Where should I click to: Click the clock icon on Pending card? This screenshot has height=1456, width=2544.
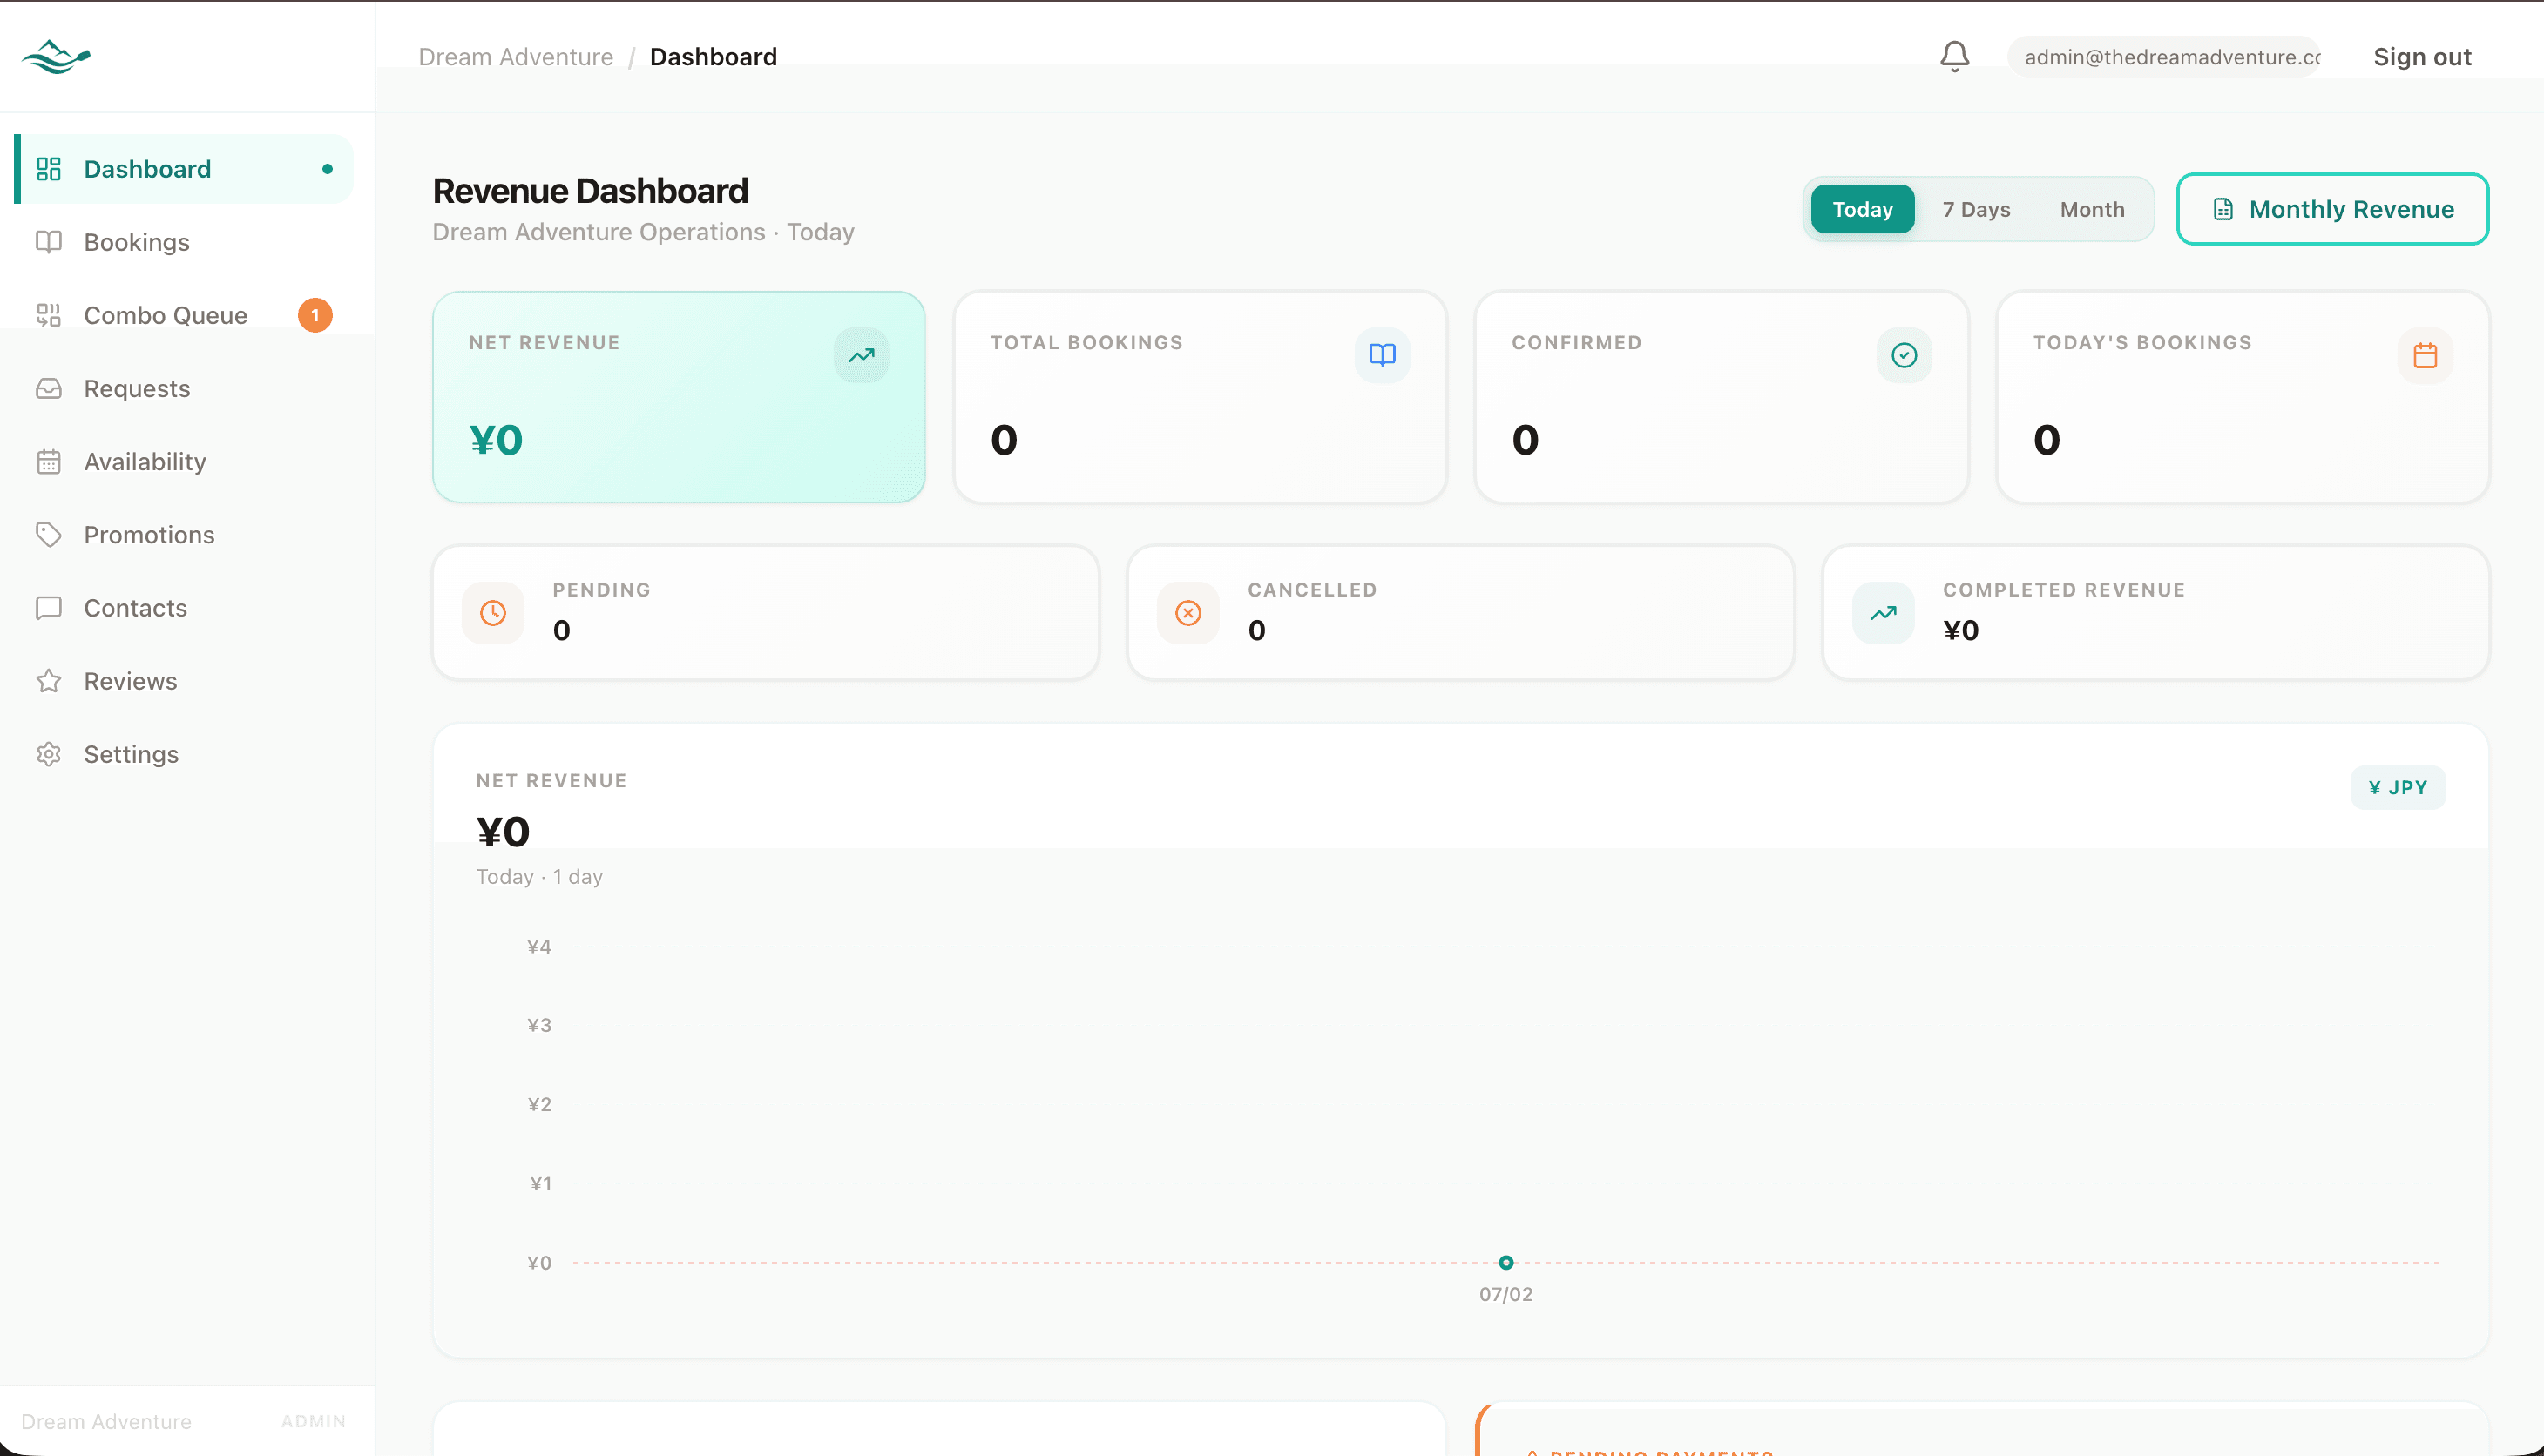point(493,613)
